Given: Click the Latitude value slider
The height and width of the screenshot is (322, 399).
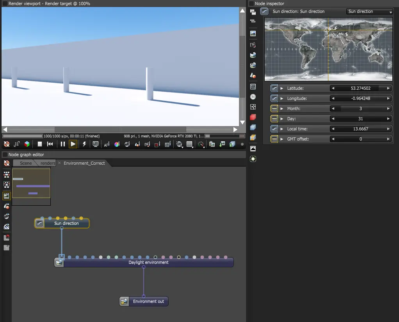Looking at the screenshot, I should click(361, 88).
